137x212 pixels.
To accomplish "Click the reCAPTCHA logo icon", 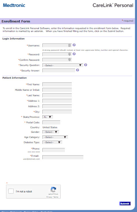I will 53,190.
